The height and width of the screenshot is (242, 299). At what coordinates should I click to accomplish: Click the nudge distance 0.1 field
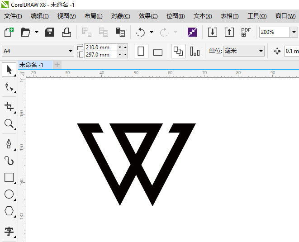[x=292, y=51]
